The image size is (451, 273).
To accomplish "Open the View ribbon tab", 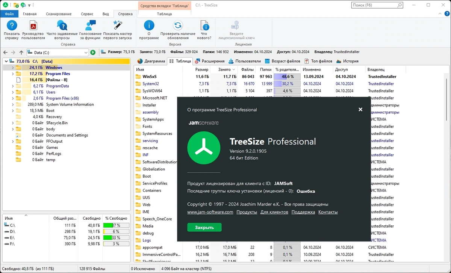I will pos(106,14).
